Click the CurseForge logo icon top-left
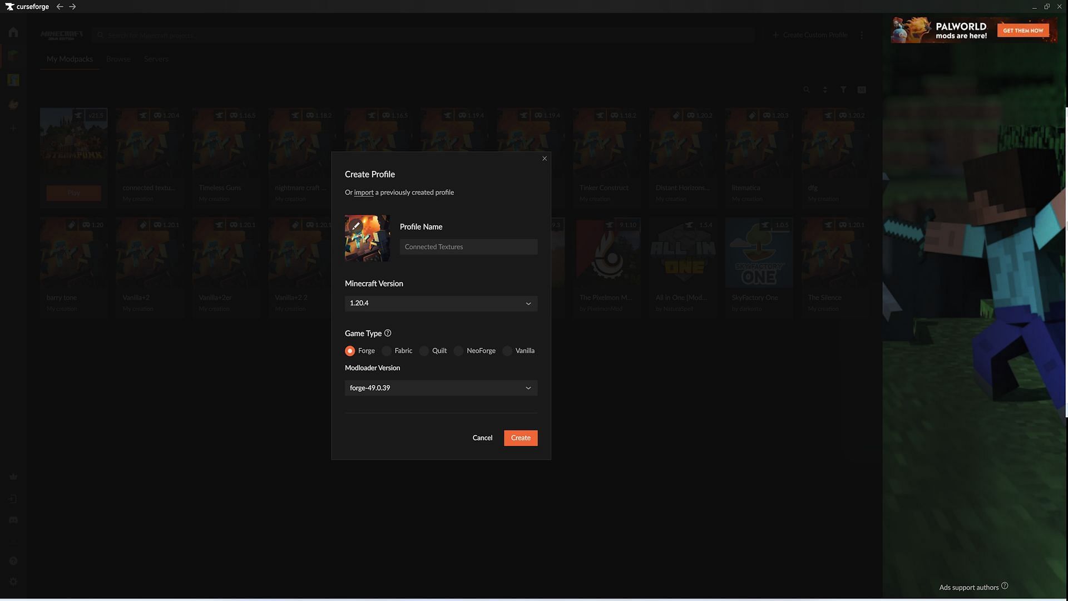The image size is (1068, 601). pos(9,6)
